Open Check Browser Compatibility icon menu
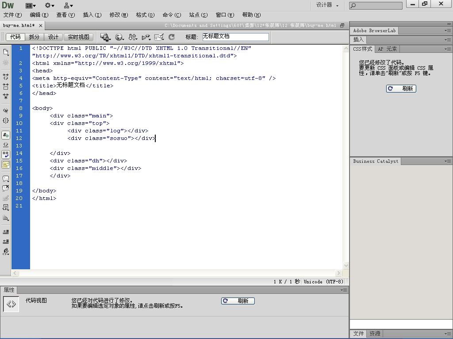 click(x=159, y=37)
